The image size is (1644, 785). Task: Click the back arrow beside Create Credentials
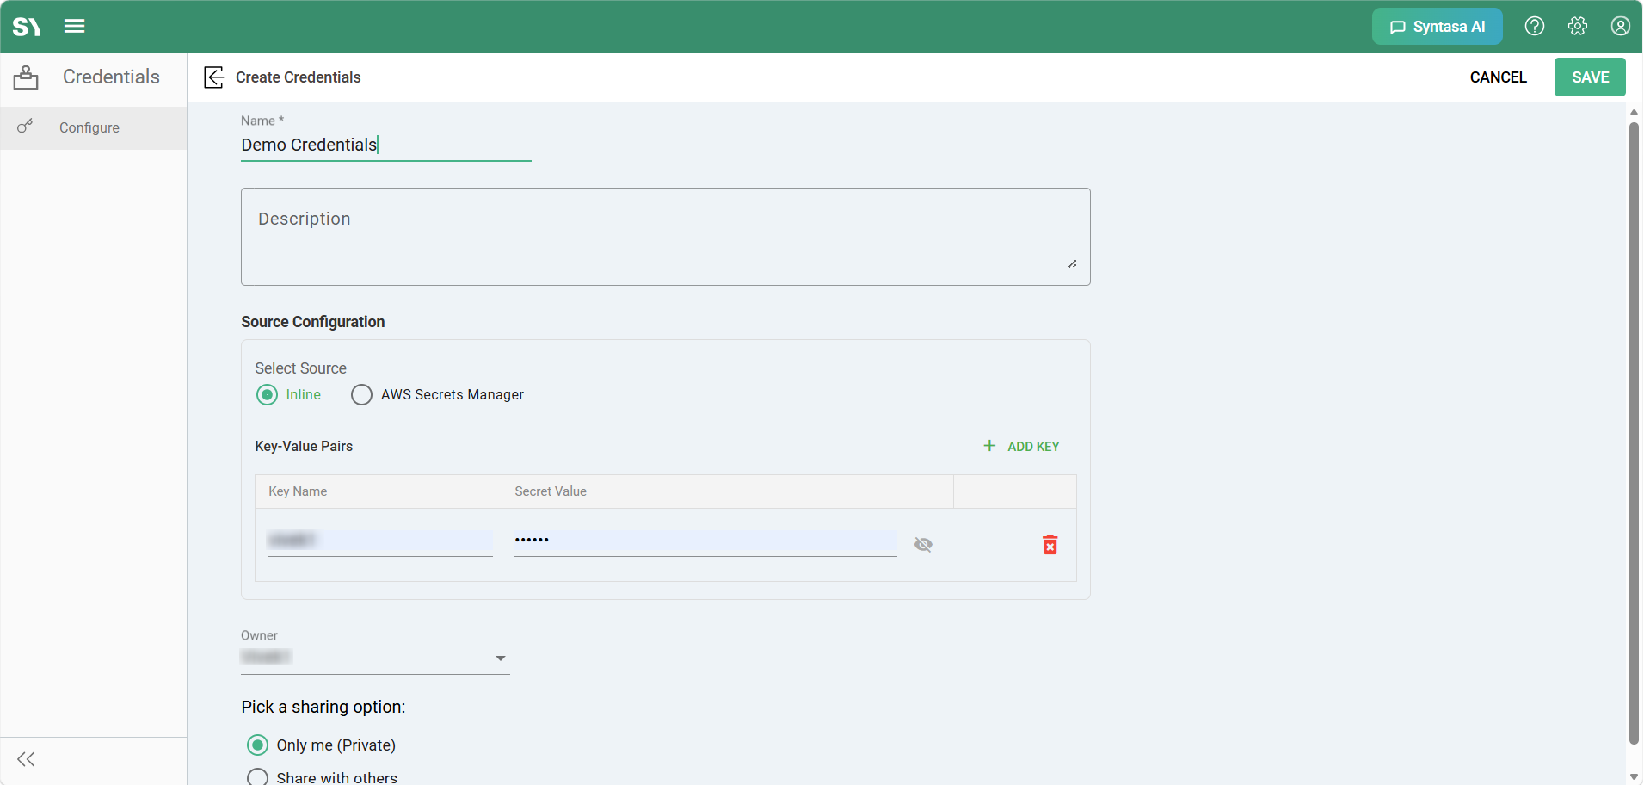coord(214,77)
